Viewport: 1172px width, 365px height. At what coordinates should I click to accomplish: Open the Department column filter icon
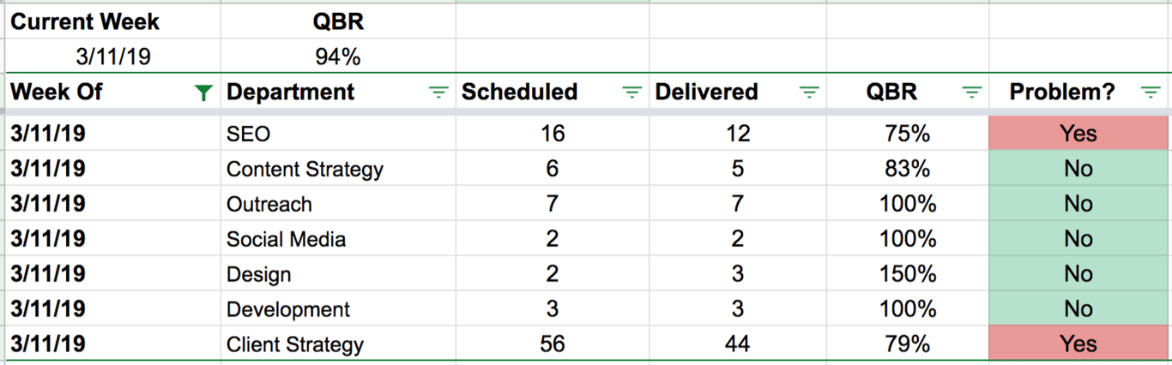[x=438, y=93]
